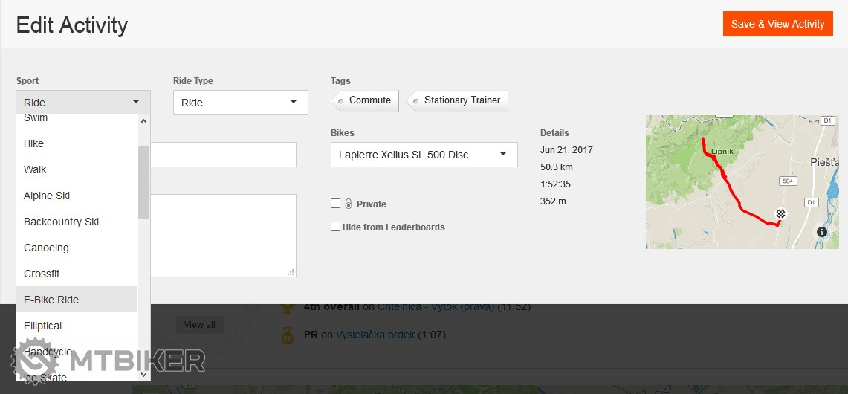This screenshot has width=848, height=394.
Task: Toggle the Commute tag
Action: 366,100
